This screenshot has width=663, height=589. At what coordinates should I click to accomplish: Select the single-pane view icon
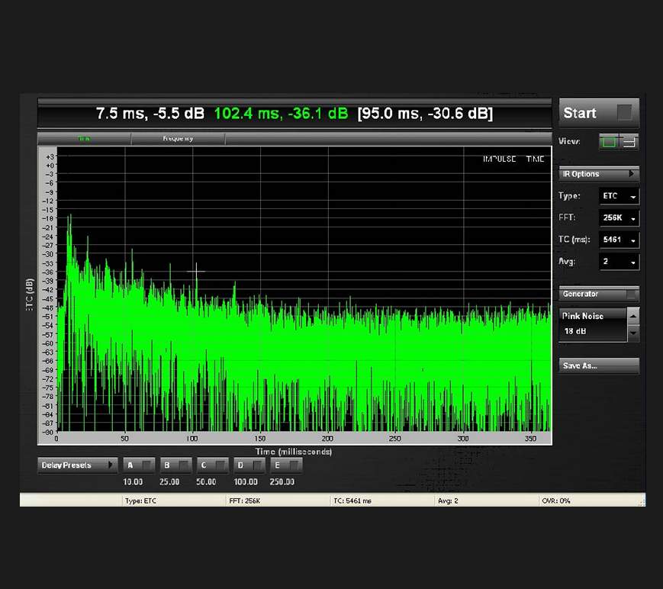609,142
